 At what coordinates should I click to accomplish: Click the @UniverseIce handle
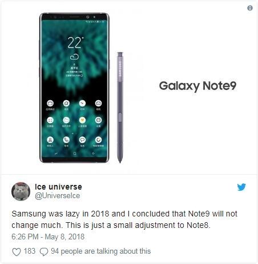tap(57, 196)
